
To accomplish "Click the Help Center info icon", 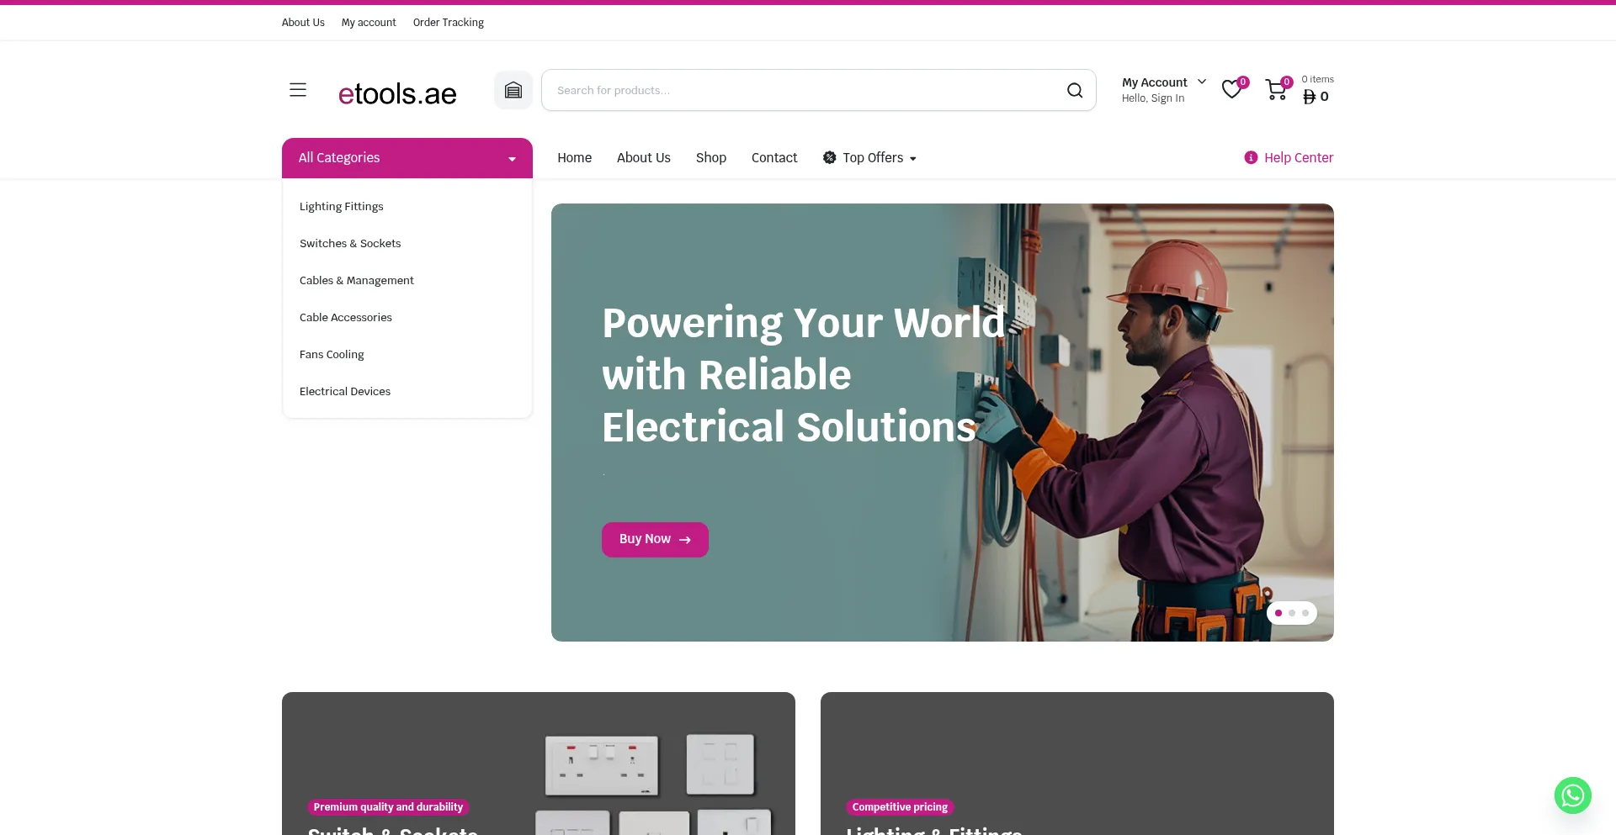I will coord(1251,157).
